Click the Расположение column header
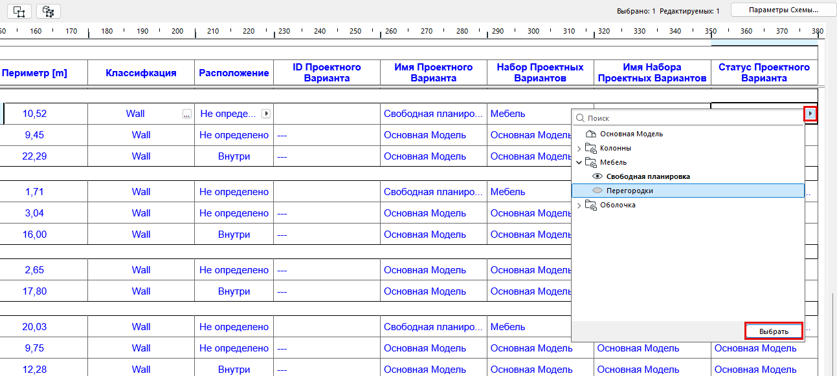Screen dimensions: 837x376 [234, 73]
